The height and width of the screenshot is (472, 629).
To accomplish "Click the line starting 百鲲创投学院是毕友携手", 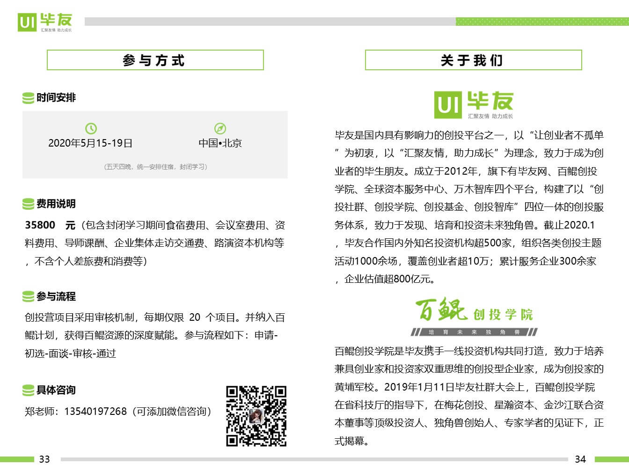I will tap(469, 351).
